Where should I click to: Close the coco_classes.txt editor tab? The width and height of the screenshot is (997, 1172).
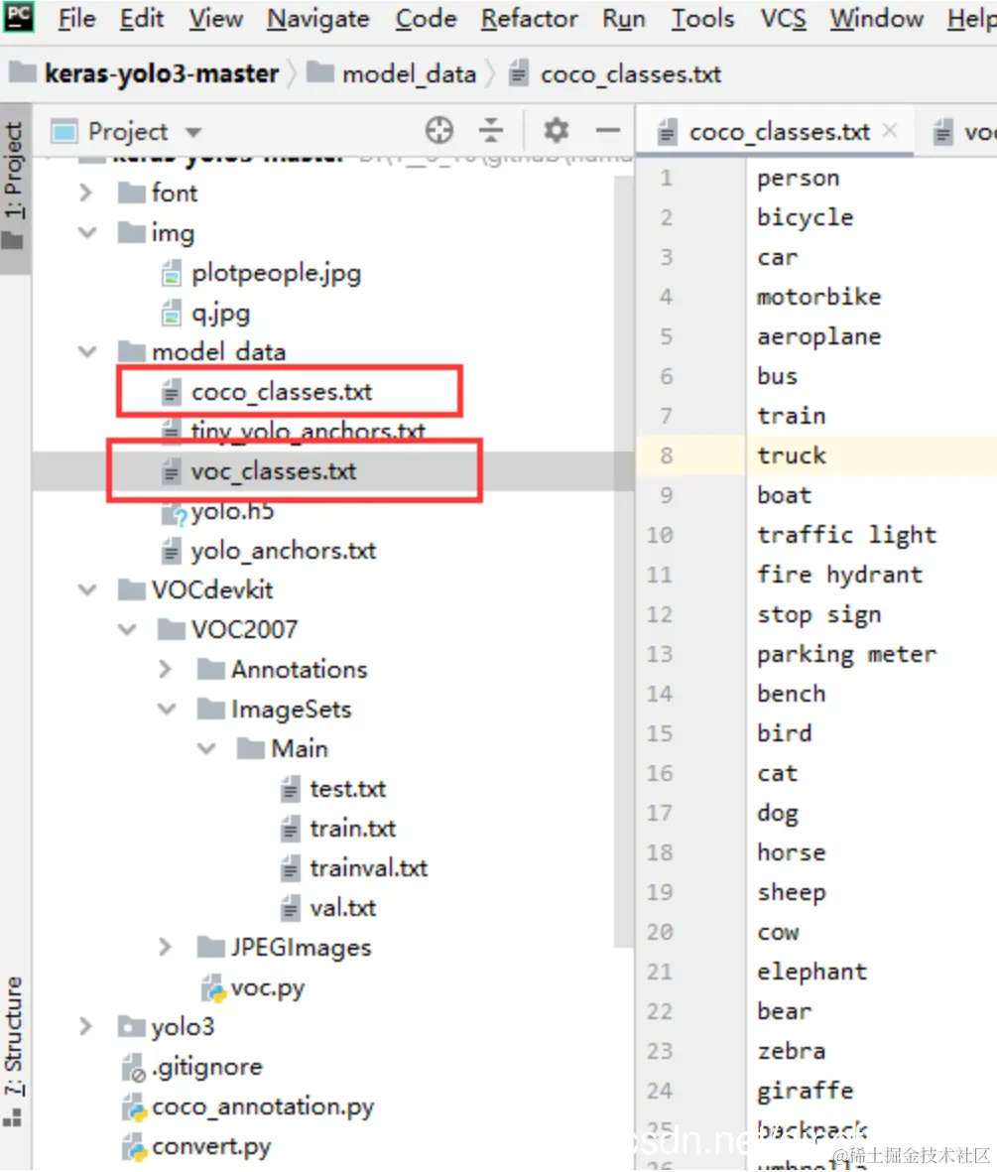(890, 131)
